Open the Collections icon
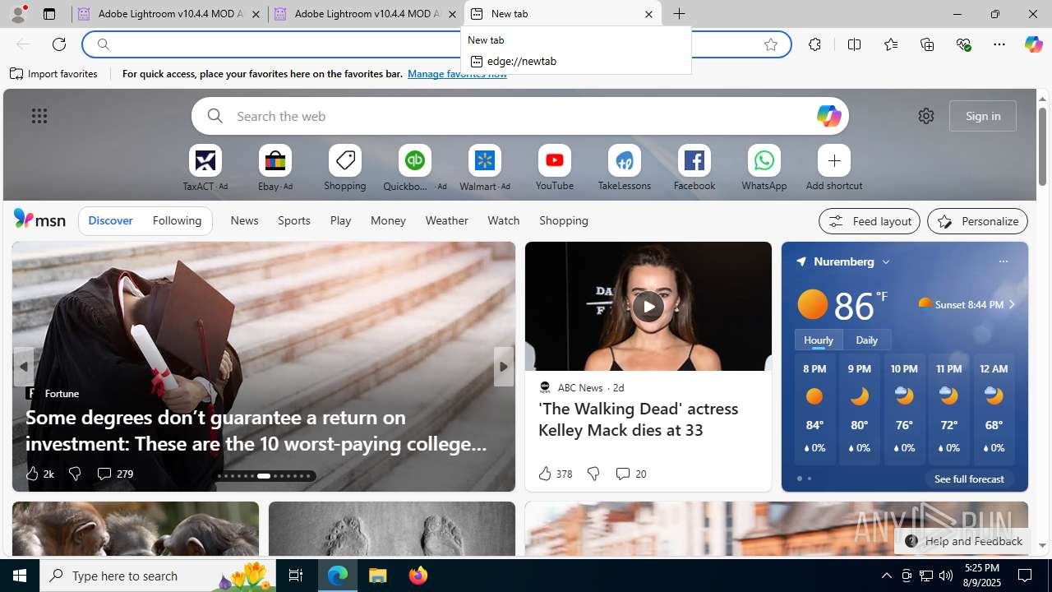This screenshot has width=1052, height=592. click(x=927, y=44)
